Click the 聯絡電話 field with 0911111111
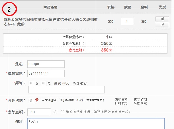 [46, 73]
